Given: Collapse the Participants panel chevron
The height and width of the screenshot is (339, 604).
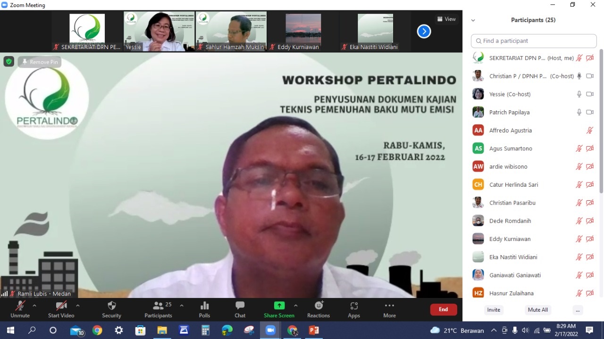Looking at the screenshot, I should (x=473, y=20).
